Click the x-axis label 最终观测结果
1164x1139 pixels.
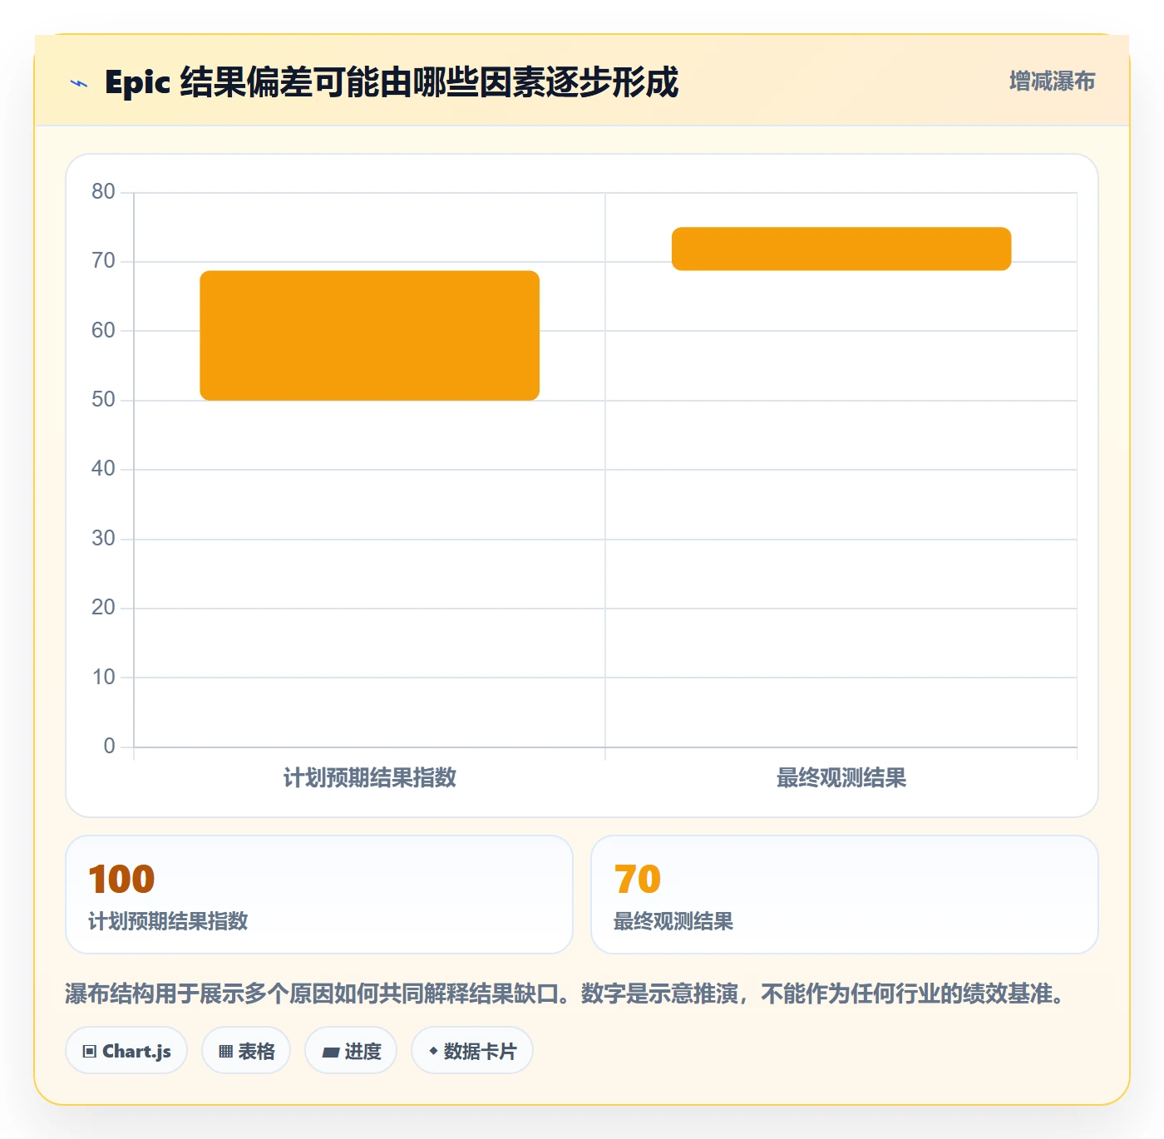tap(841, 778)
